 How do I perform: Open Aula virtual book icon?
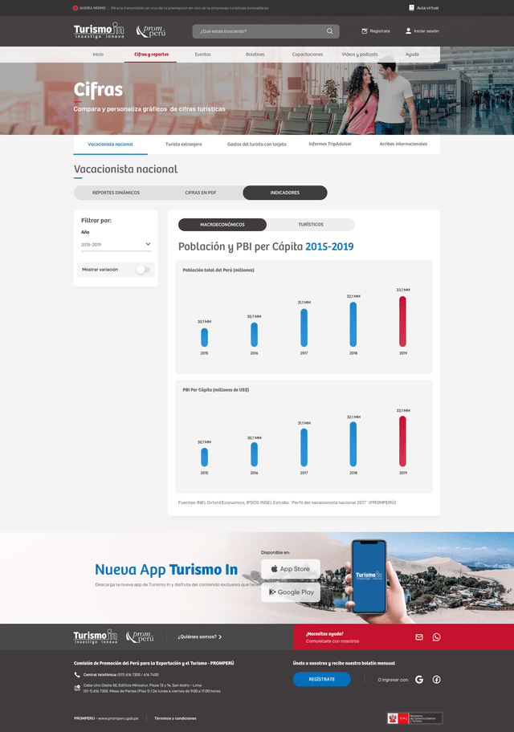click(412, 8)
